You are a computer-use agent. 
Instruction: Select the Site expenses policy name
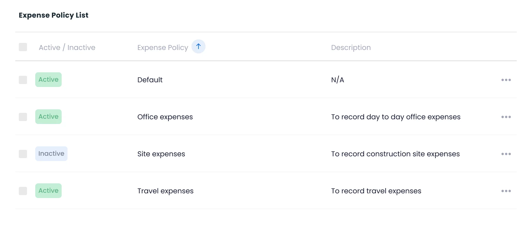click(161, 154)
